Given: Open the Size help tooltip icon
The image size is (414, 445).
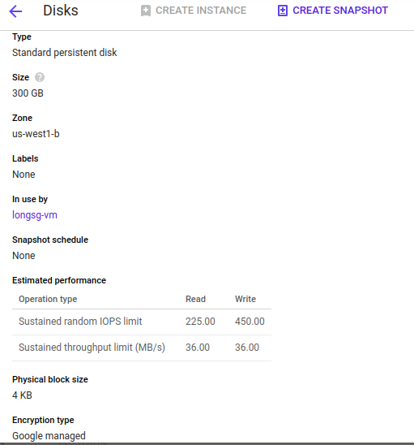Looking at the screenshot, I should (40, 77).
